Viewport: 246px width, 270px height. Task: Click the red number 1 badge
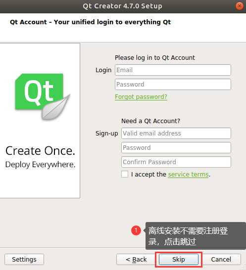[x=136, y=230]
